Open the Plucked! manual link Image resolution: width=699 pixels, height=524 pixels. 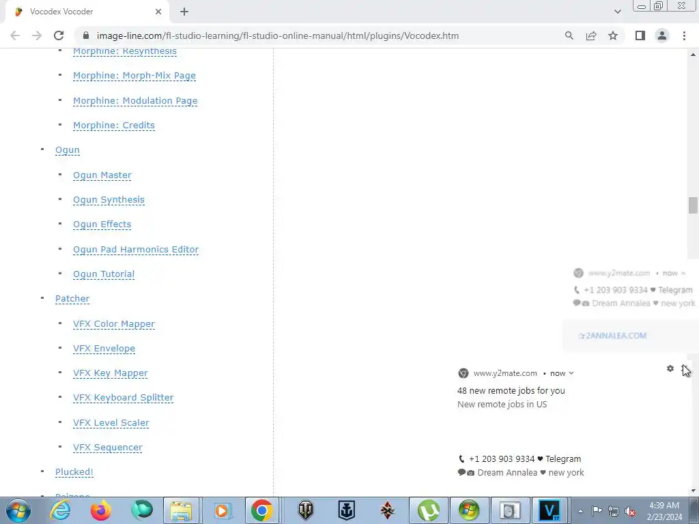[x=74, y=472]
